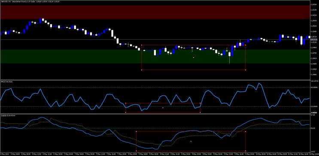Click the center anchor point of the MFI rectangle
The height and width of the screenshot is (156, 319).
[163, 108]
